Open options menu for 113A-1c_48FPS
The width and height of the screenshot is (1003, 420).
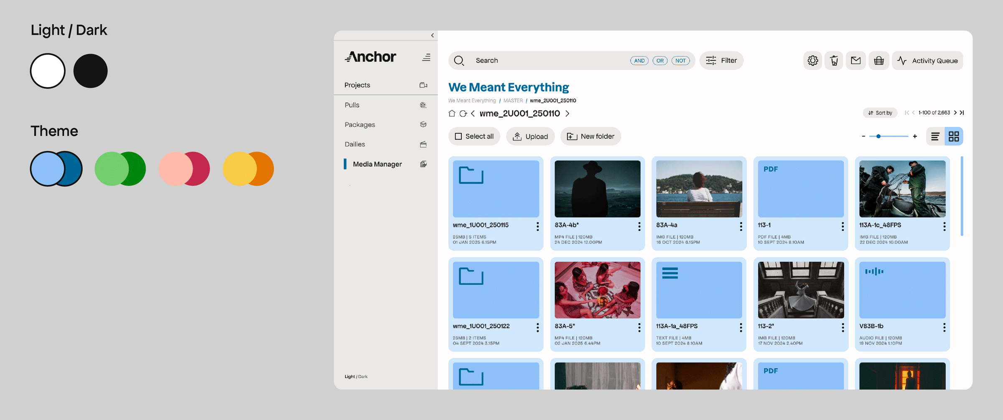[x=944, y=226]
